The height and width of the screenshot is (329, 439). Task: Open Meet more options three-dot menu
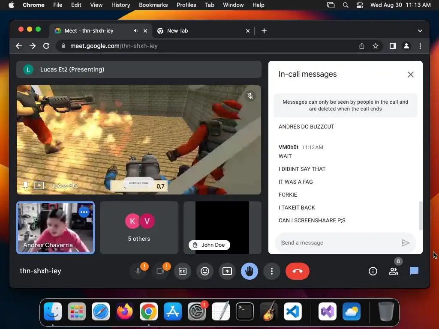(271, 271)
